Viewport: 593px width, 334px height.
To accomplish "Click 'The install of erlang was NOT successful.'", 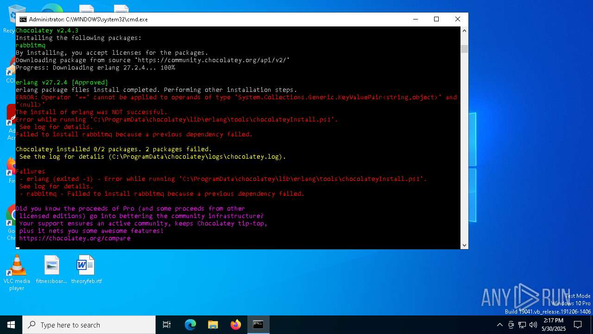I will (92, 112).
